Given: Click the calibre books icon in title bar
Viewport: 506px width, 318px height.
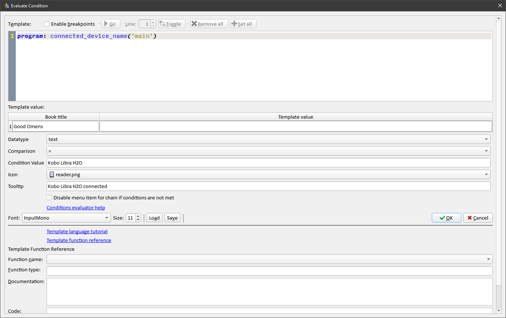Looking at the screenshot, I should tap(6, 6).
